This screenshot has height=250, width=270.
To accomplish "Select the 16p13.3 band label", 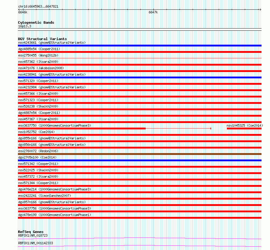I will [x=25, y=26].
